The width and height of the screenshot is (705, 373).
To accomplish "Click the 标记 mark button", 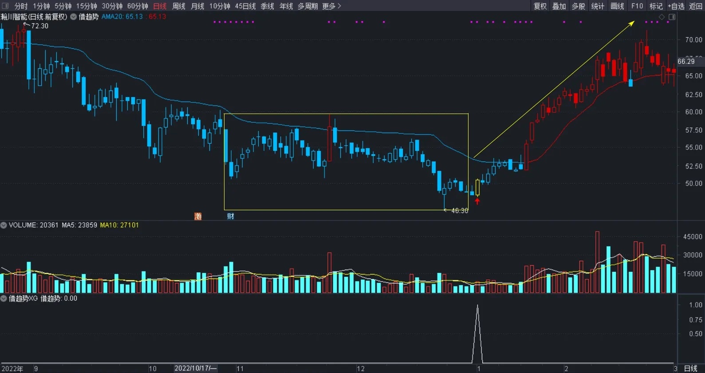I will (x=656, y=6).
